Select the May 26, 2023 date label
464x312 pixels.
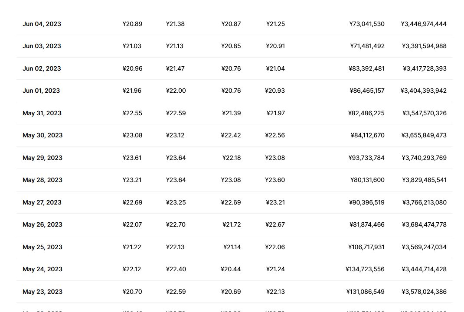[x=42, y=224]
